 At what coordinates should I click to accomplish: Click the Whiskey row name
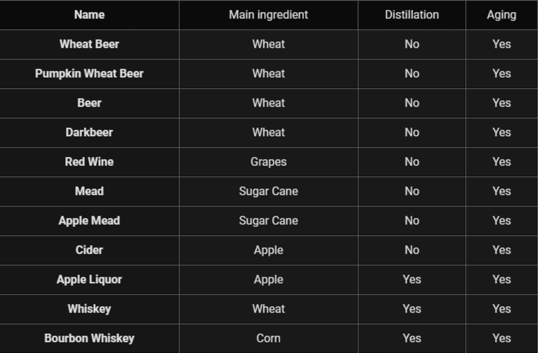(89, 309)
